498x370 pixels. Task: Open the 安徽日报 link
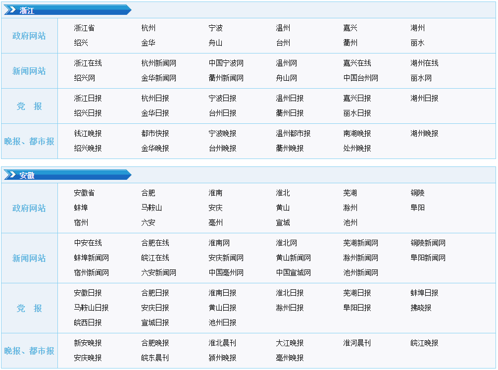(88, 293)
